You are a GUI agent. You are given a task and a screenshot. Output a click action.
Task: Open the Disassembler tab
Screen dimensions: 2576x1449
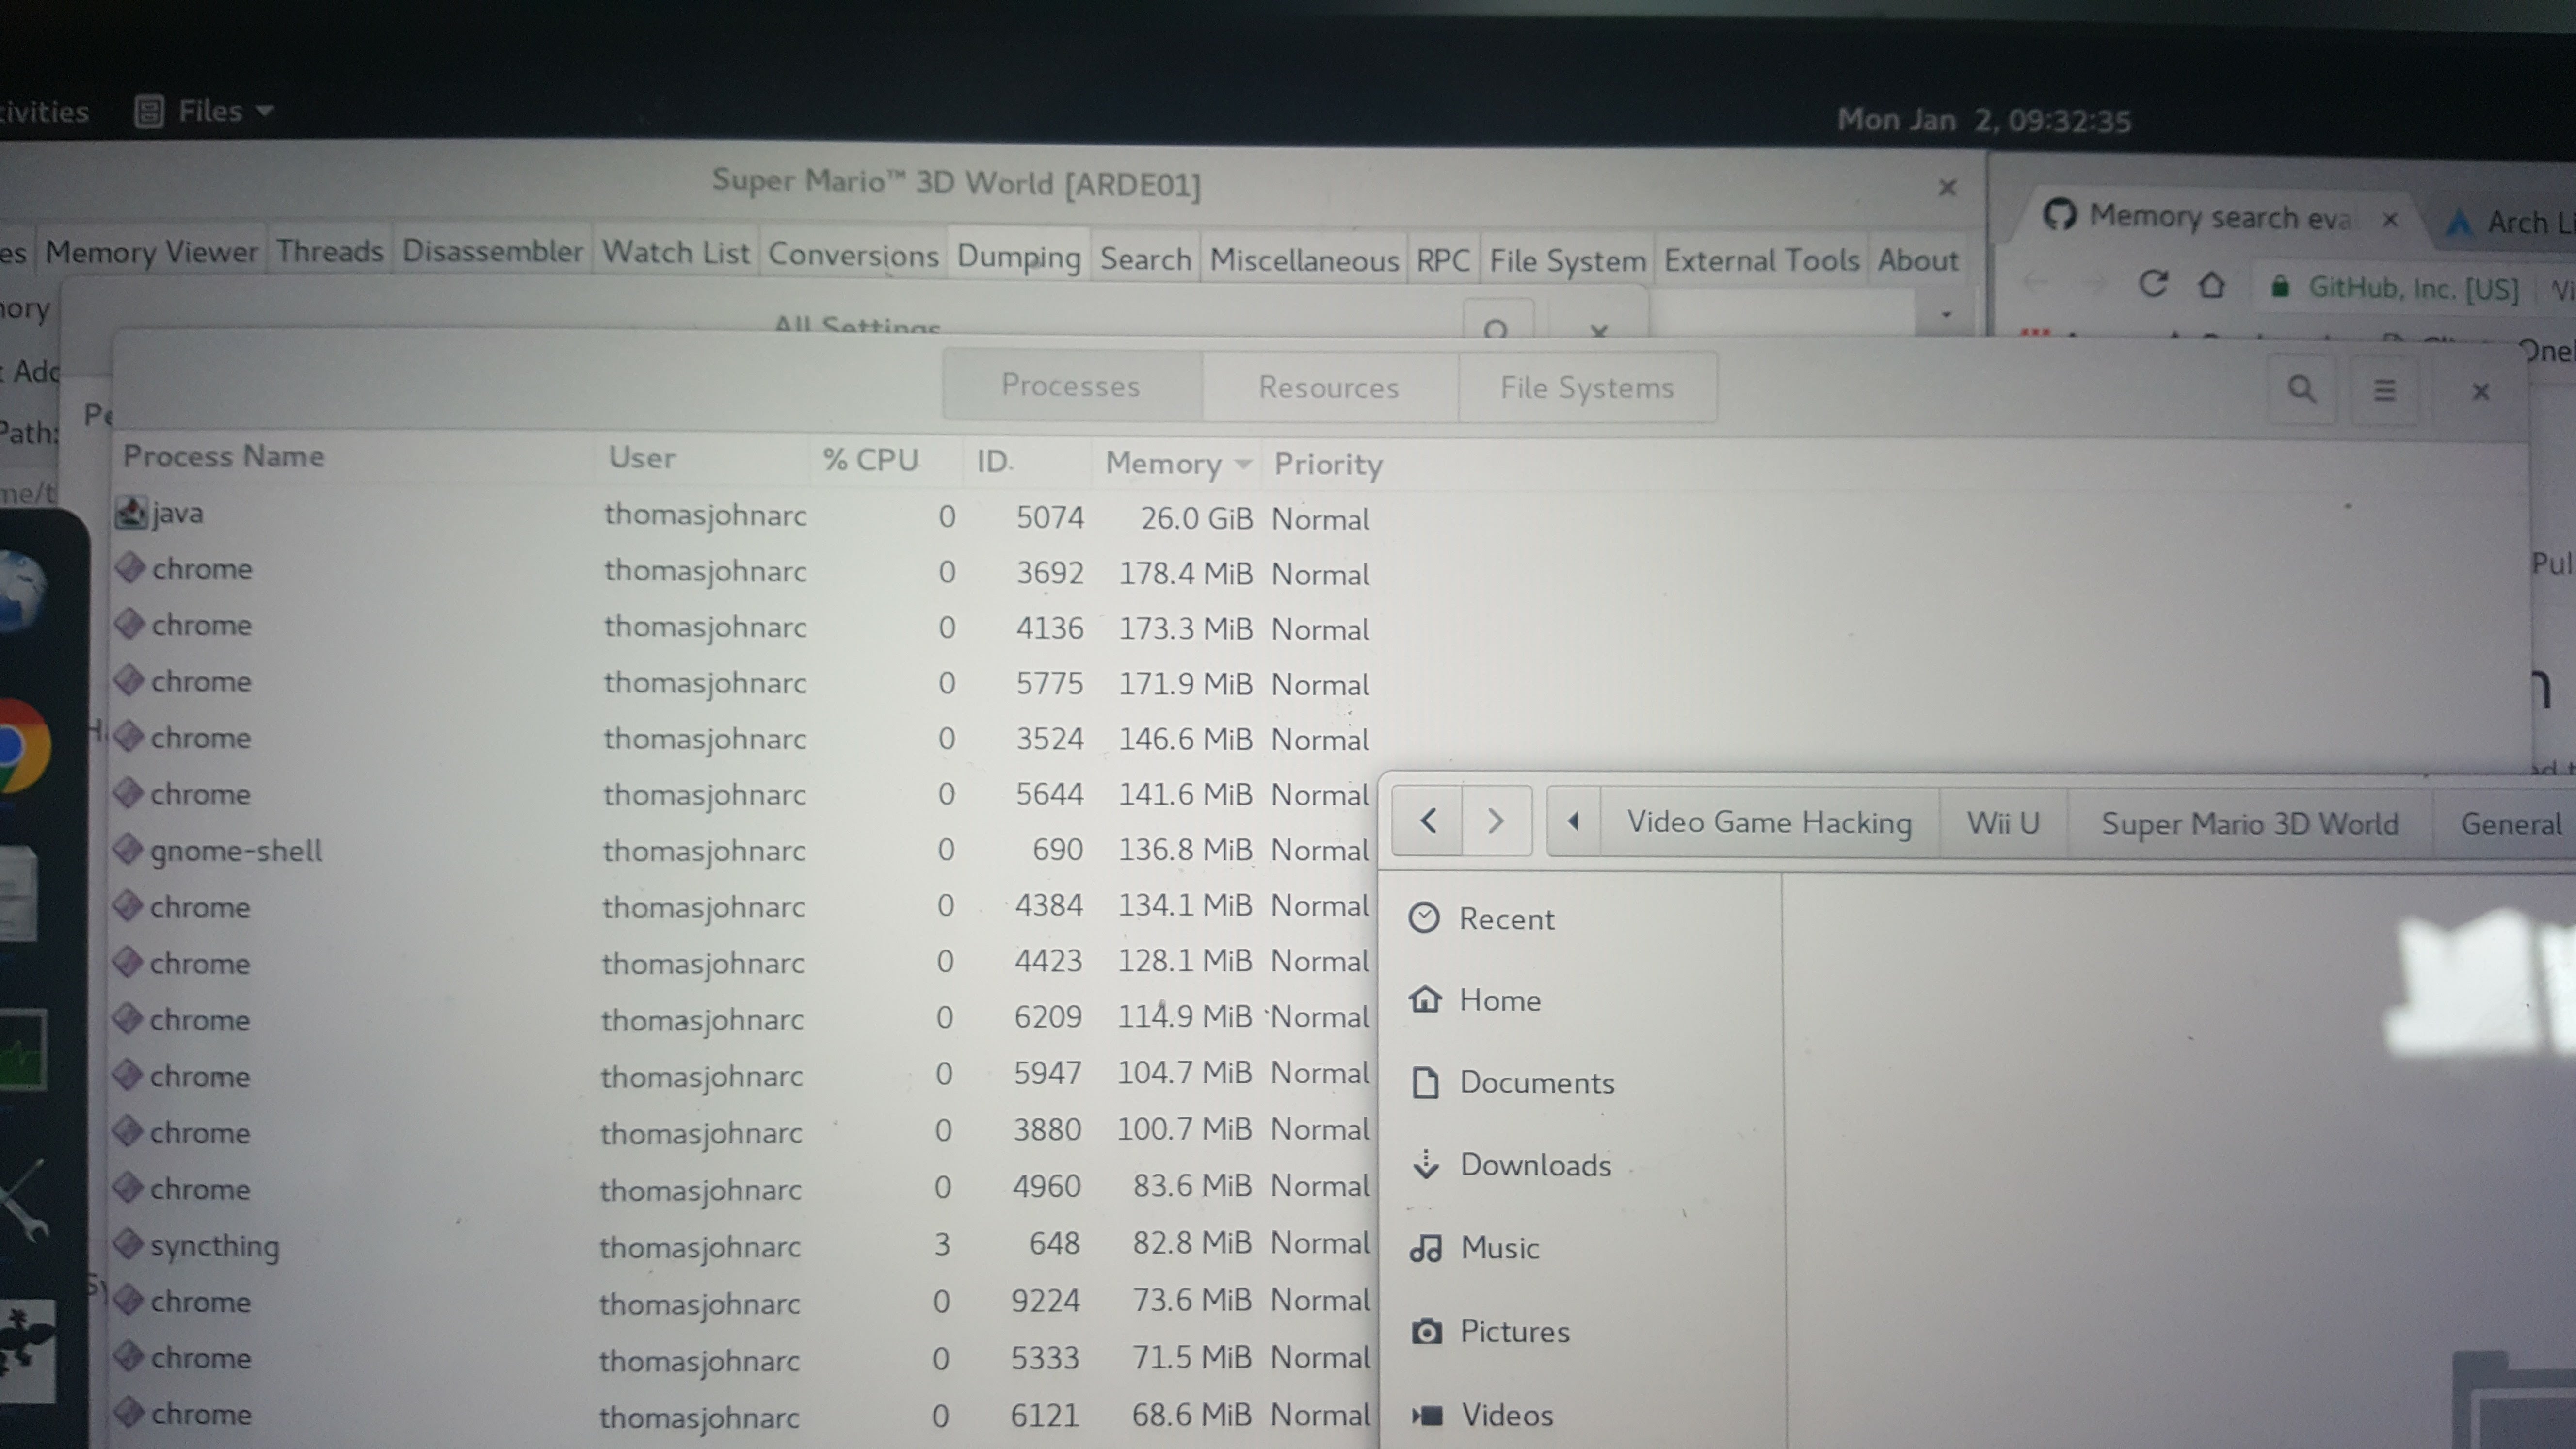492,252
